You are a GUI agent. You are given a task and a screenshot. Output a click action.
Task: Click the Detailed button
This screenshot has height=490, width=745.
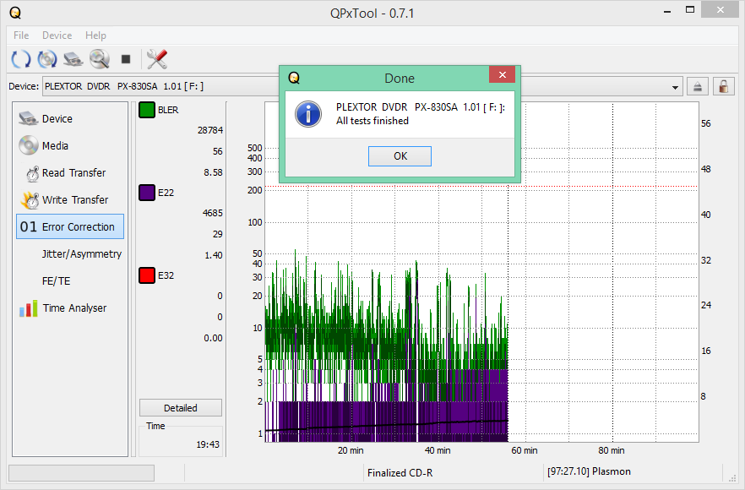pyautogui.click(x=181, y=408)
